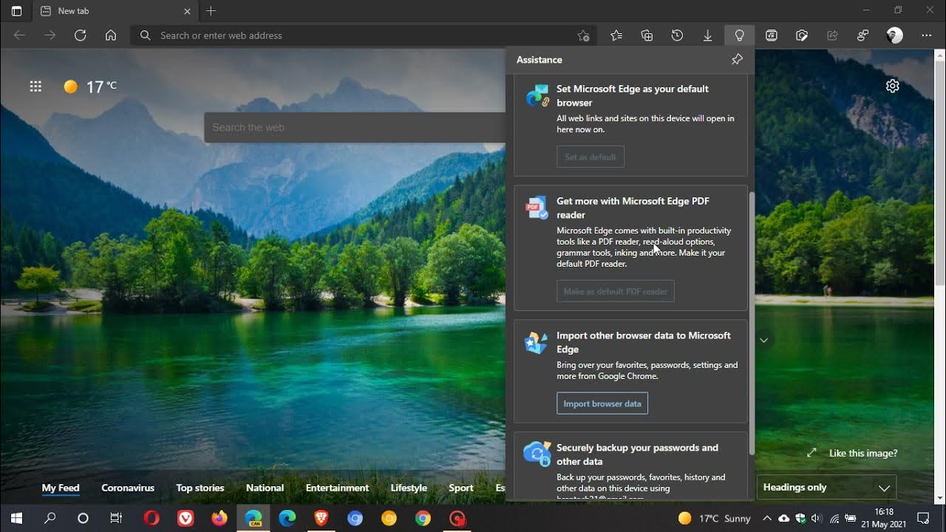This screenshot has width=946, height=532.
Task: Start Web capture camera icon
Action: (x=802, y=35)
